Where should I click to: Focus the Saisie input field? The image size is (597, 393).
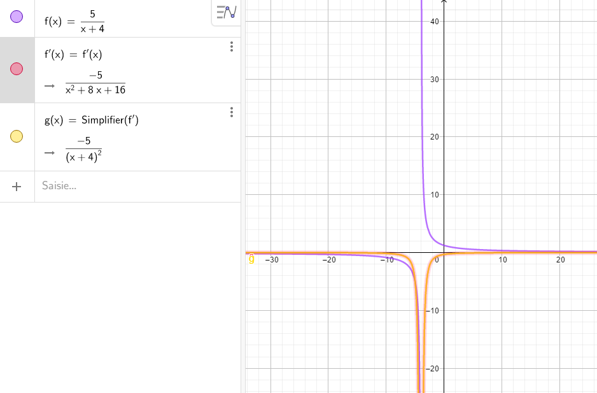pyautogui.click(x=137, y=187)
